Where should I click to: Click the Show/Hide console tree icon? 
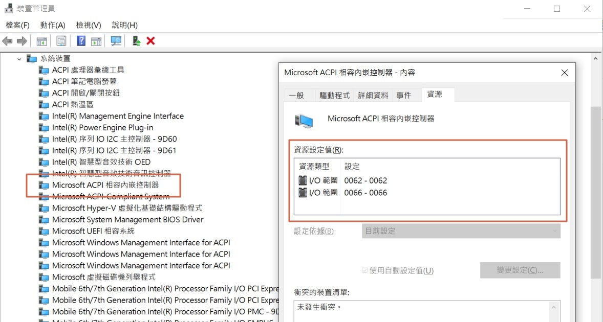coord(41,41)
